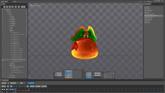The height and width of the screenshot is (93, 165).
Task: Click the Offset button in Dopesheet
Action: (44, 86)
